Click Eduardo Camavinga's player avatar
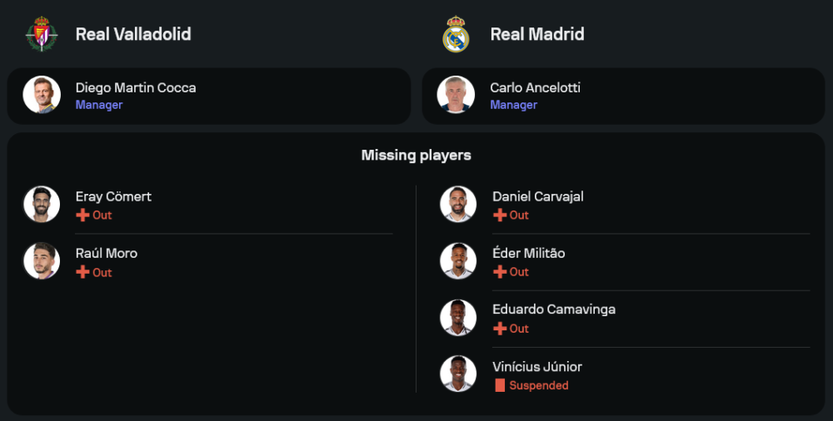833x421 pixels. point(458,317)
